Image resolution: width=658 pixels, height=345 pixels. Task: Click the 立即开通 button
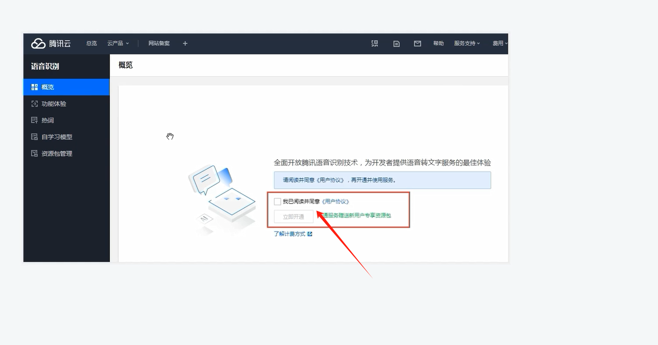294,217
